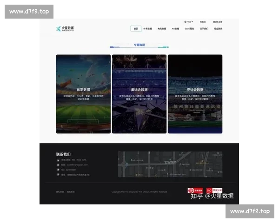Open the 电竞数据 menu item
Viewport: 279px width, 223px height.
[x=162, y=29]
